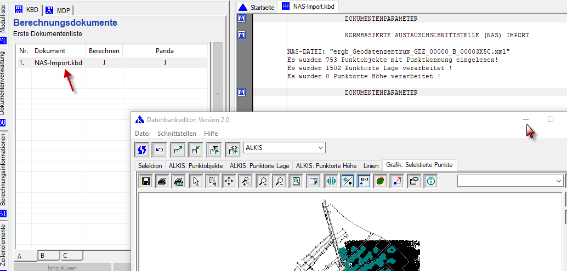This screenshot has width=567, height=271.
Task: Select the arrow pointer tool
Action: [196, 181]
